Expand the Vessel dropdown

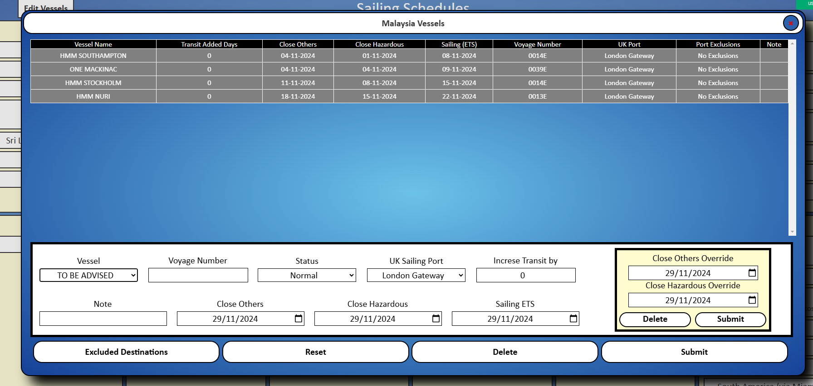[x=88, y=275]
